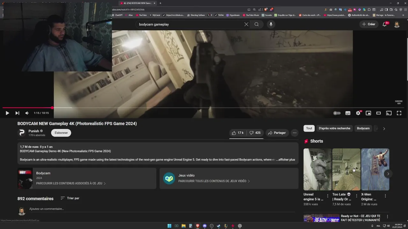Open options for 'Too Late' short
This screenshot has height=229, width=408.
click(x=356, y=196)
